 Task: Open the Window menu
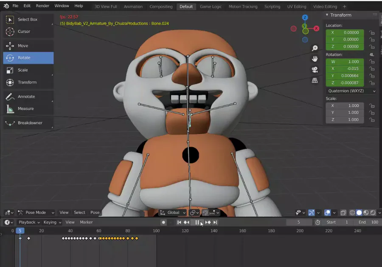(62, 6)
